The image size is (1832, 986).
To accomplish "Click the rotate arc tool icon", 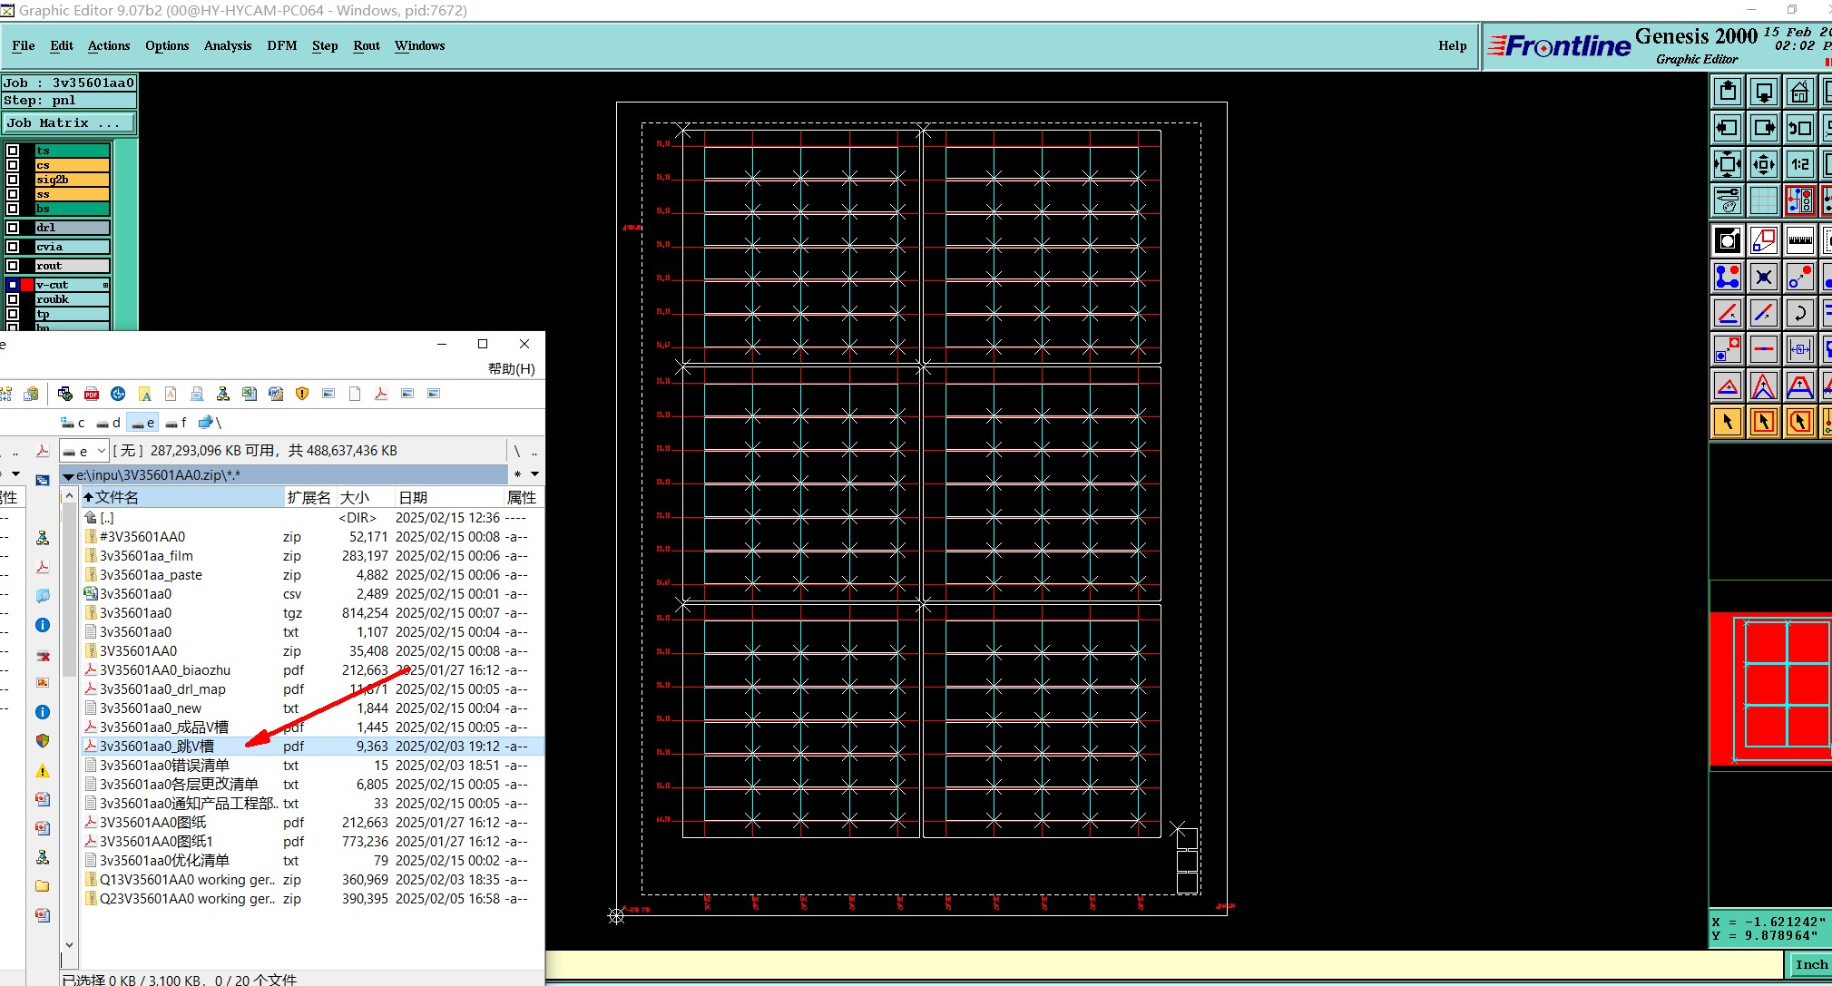I will pos(1799,313).
